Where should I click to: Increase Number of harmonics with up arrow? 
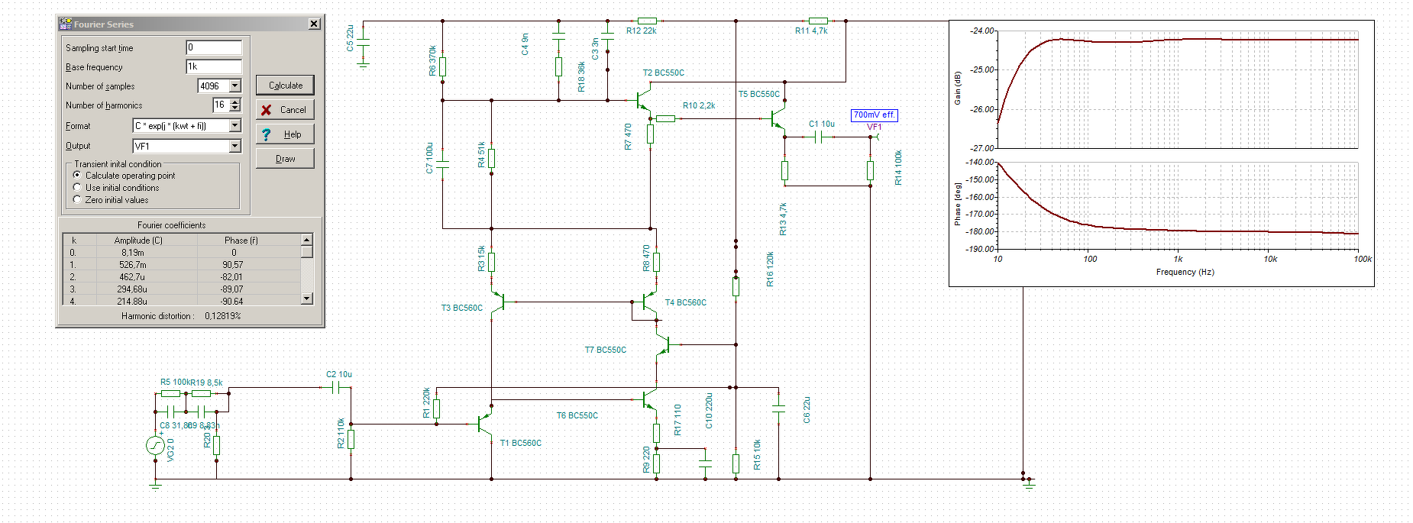pyautogui.click(x=235, y=102)
